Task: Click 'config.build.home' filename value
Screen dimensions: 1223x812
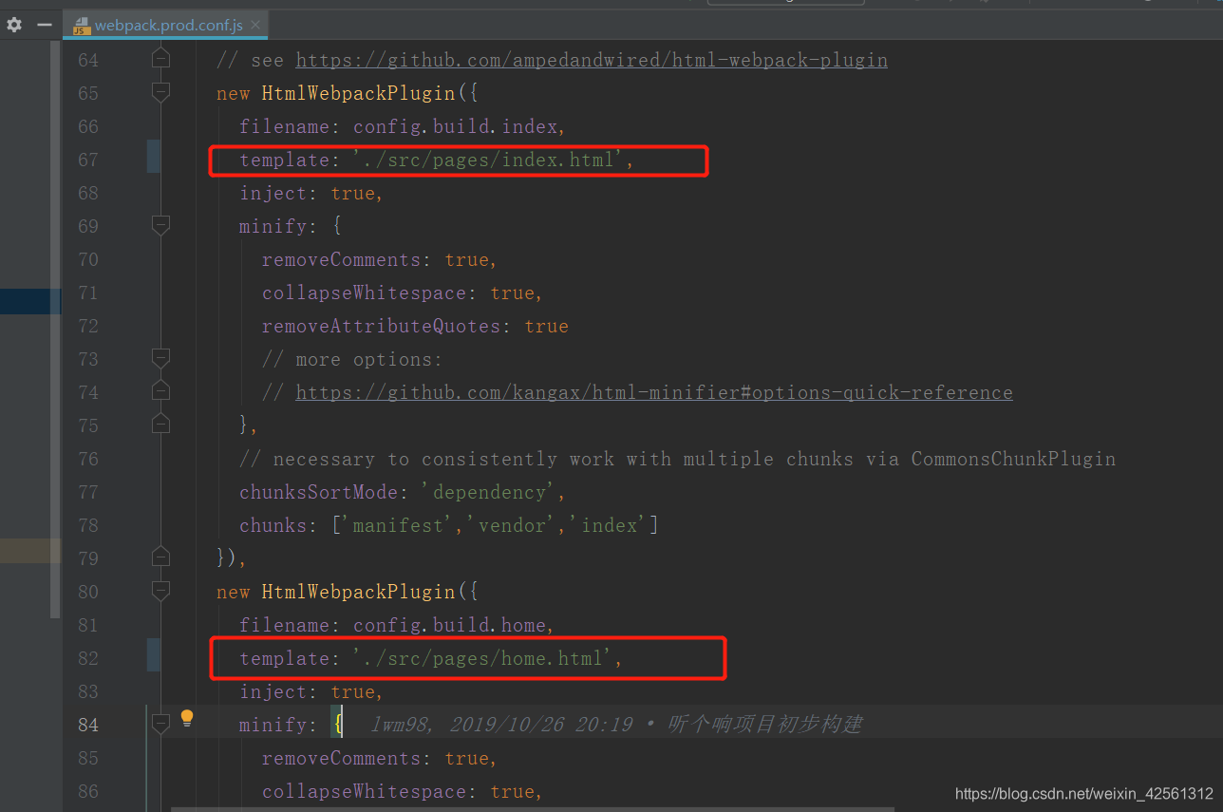Action: 450,625
